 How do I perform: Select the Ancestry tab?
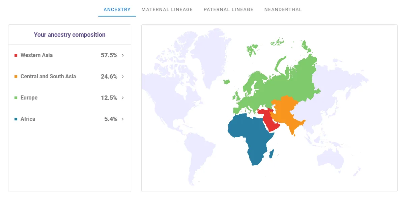point(117,9)
